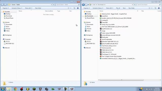This screenshot has height=91, width=162.
Task: Launch Google Chrome from the taskbar
Action: point(15,89)
